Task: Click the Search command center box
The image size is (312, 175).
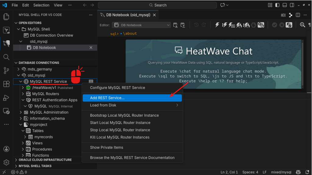Action: (157, 5)
